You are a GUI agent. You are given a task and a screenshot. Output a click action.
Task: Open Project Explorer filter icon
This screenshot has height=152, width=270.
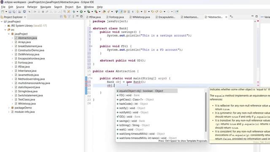[x=69, y=17]
